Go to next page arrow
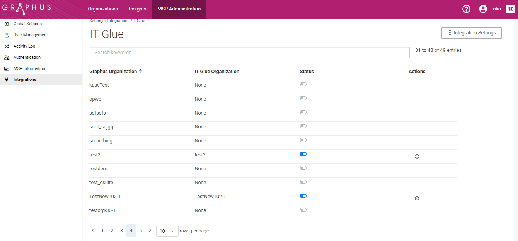518x241 pixels. click(150, 230)
